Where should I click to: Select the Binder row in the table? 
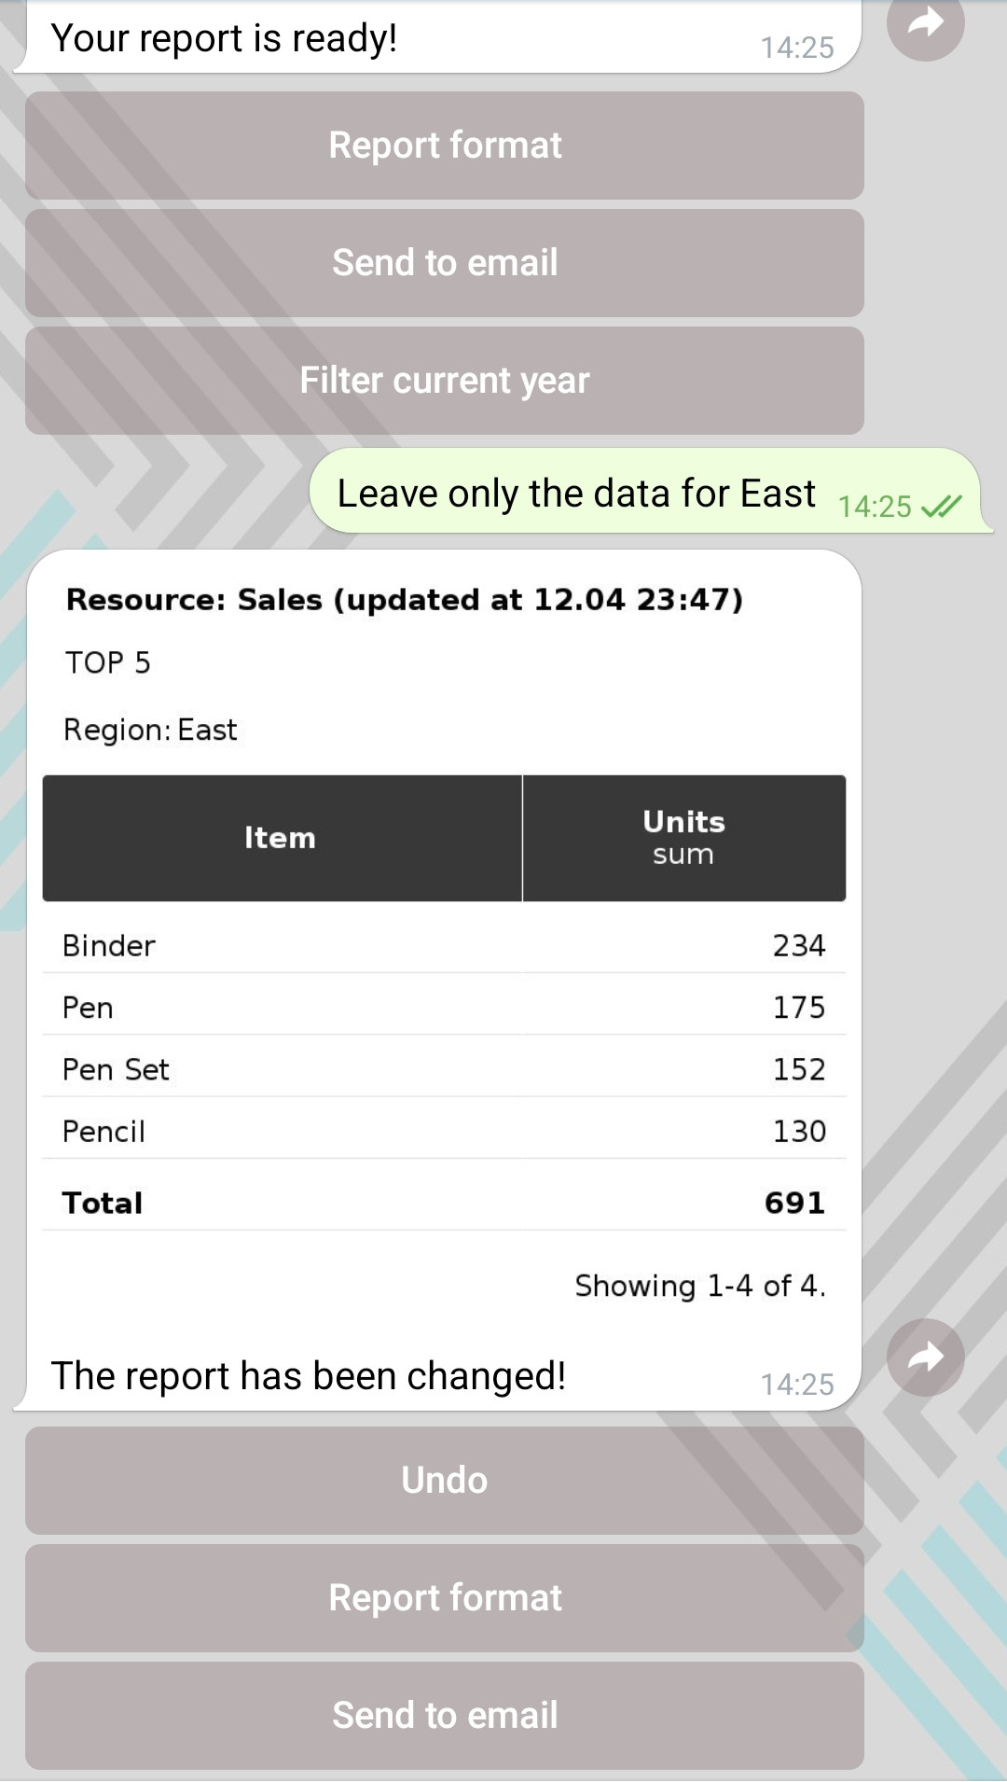444,945
